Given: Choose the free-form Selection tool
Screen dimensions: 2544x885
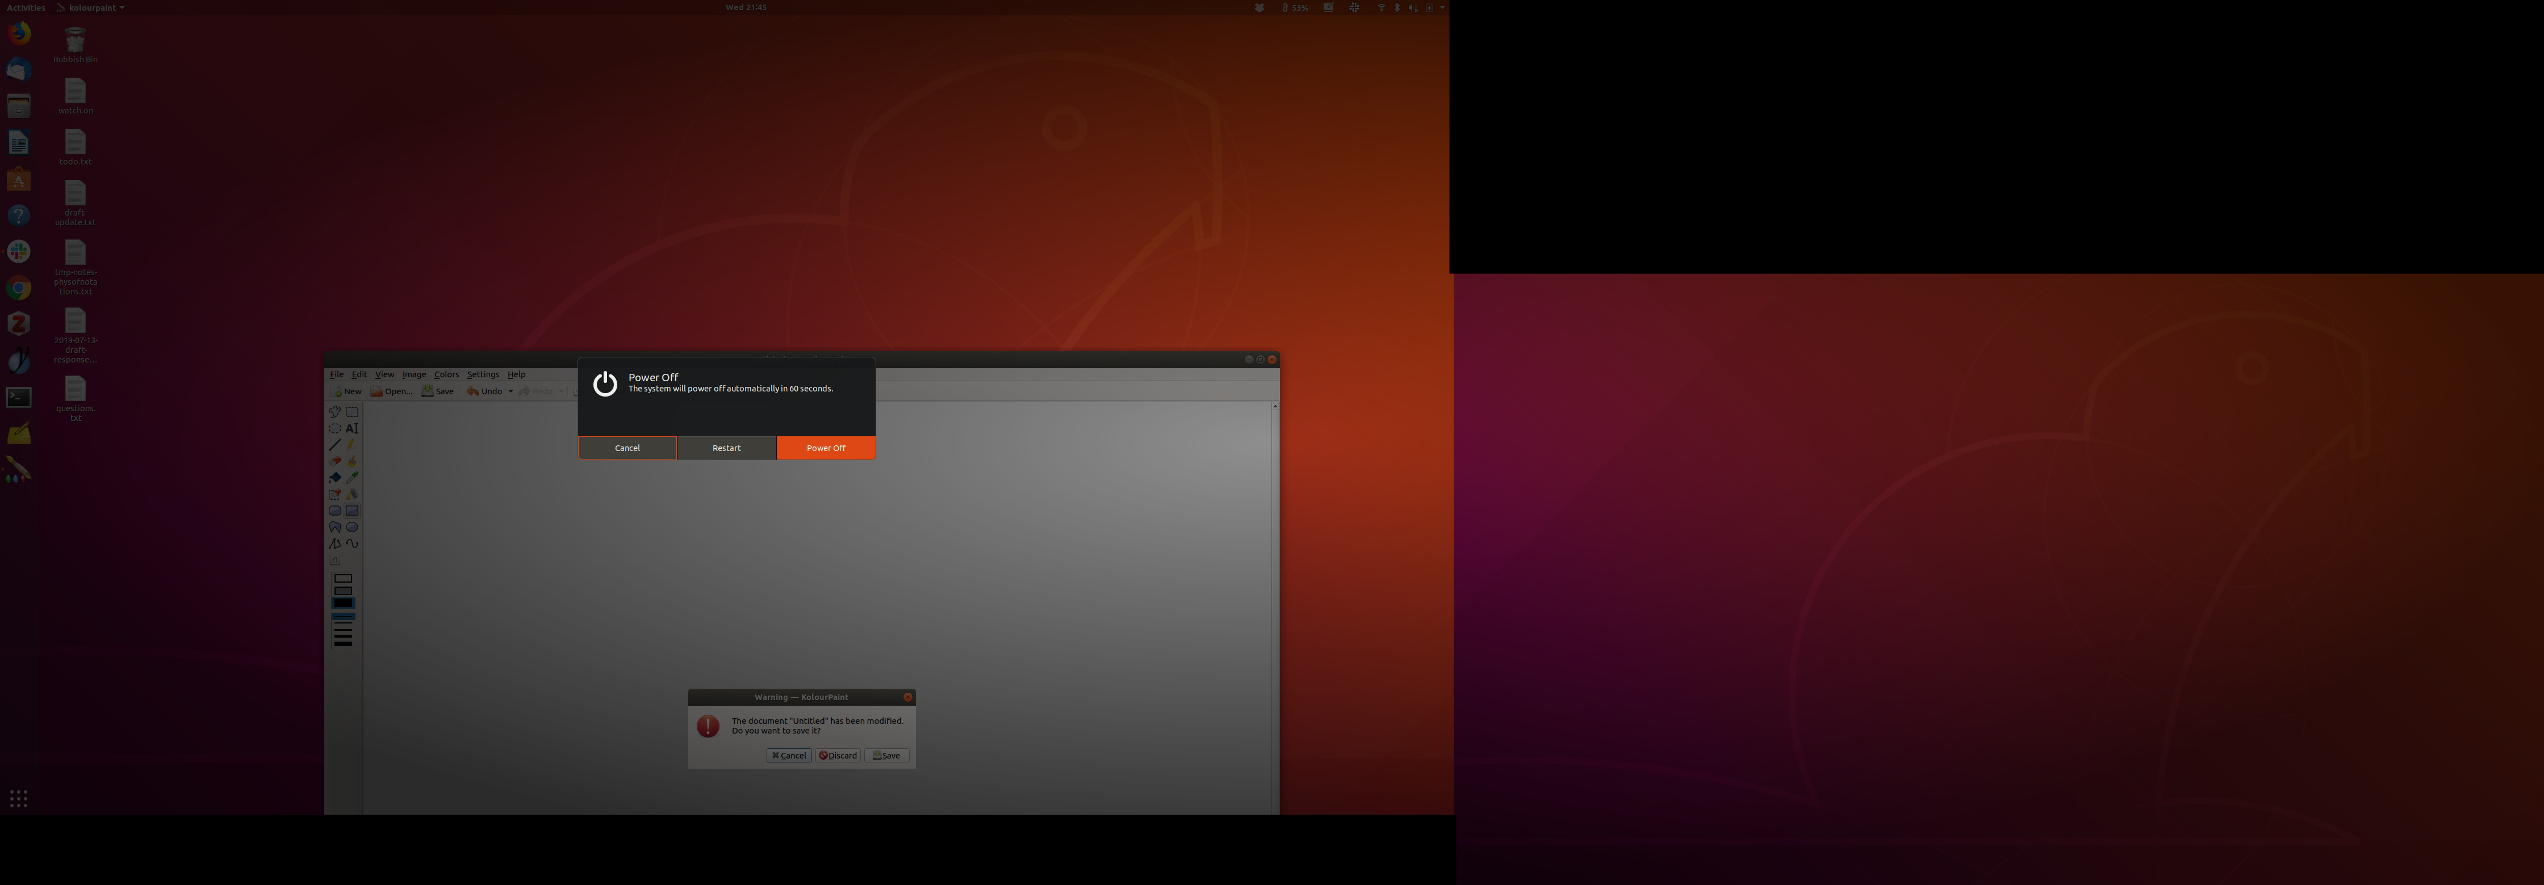Looking at the screenshot, I should [335, 411].
